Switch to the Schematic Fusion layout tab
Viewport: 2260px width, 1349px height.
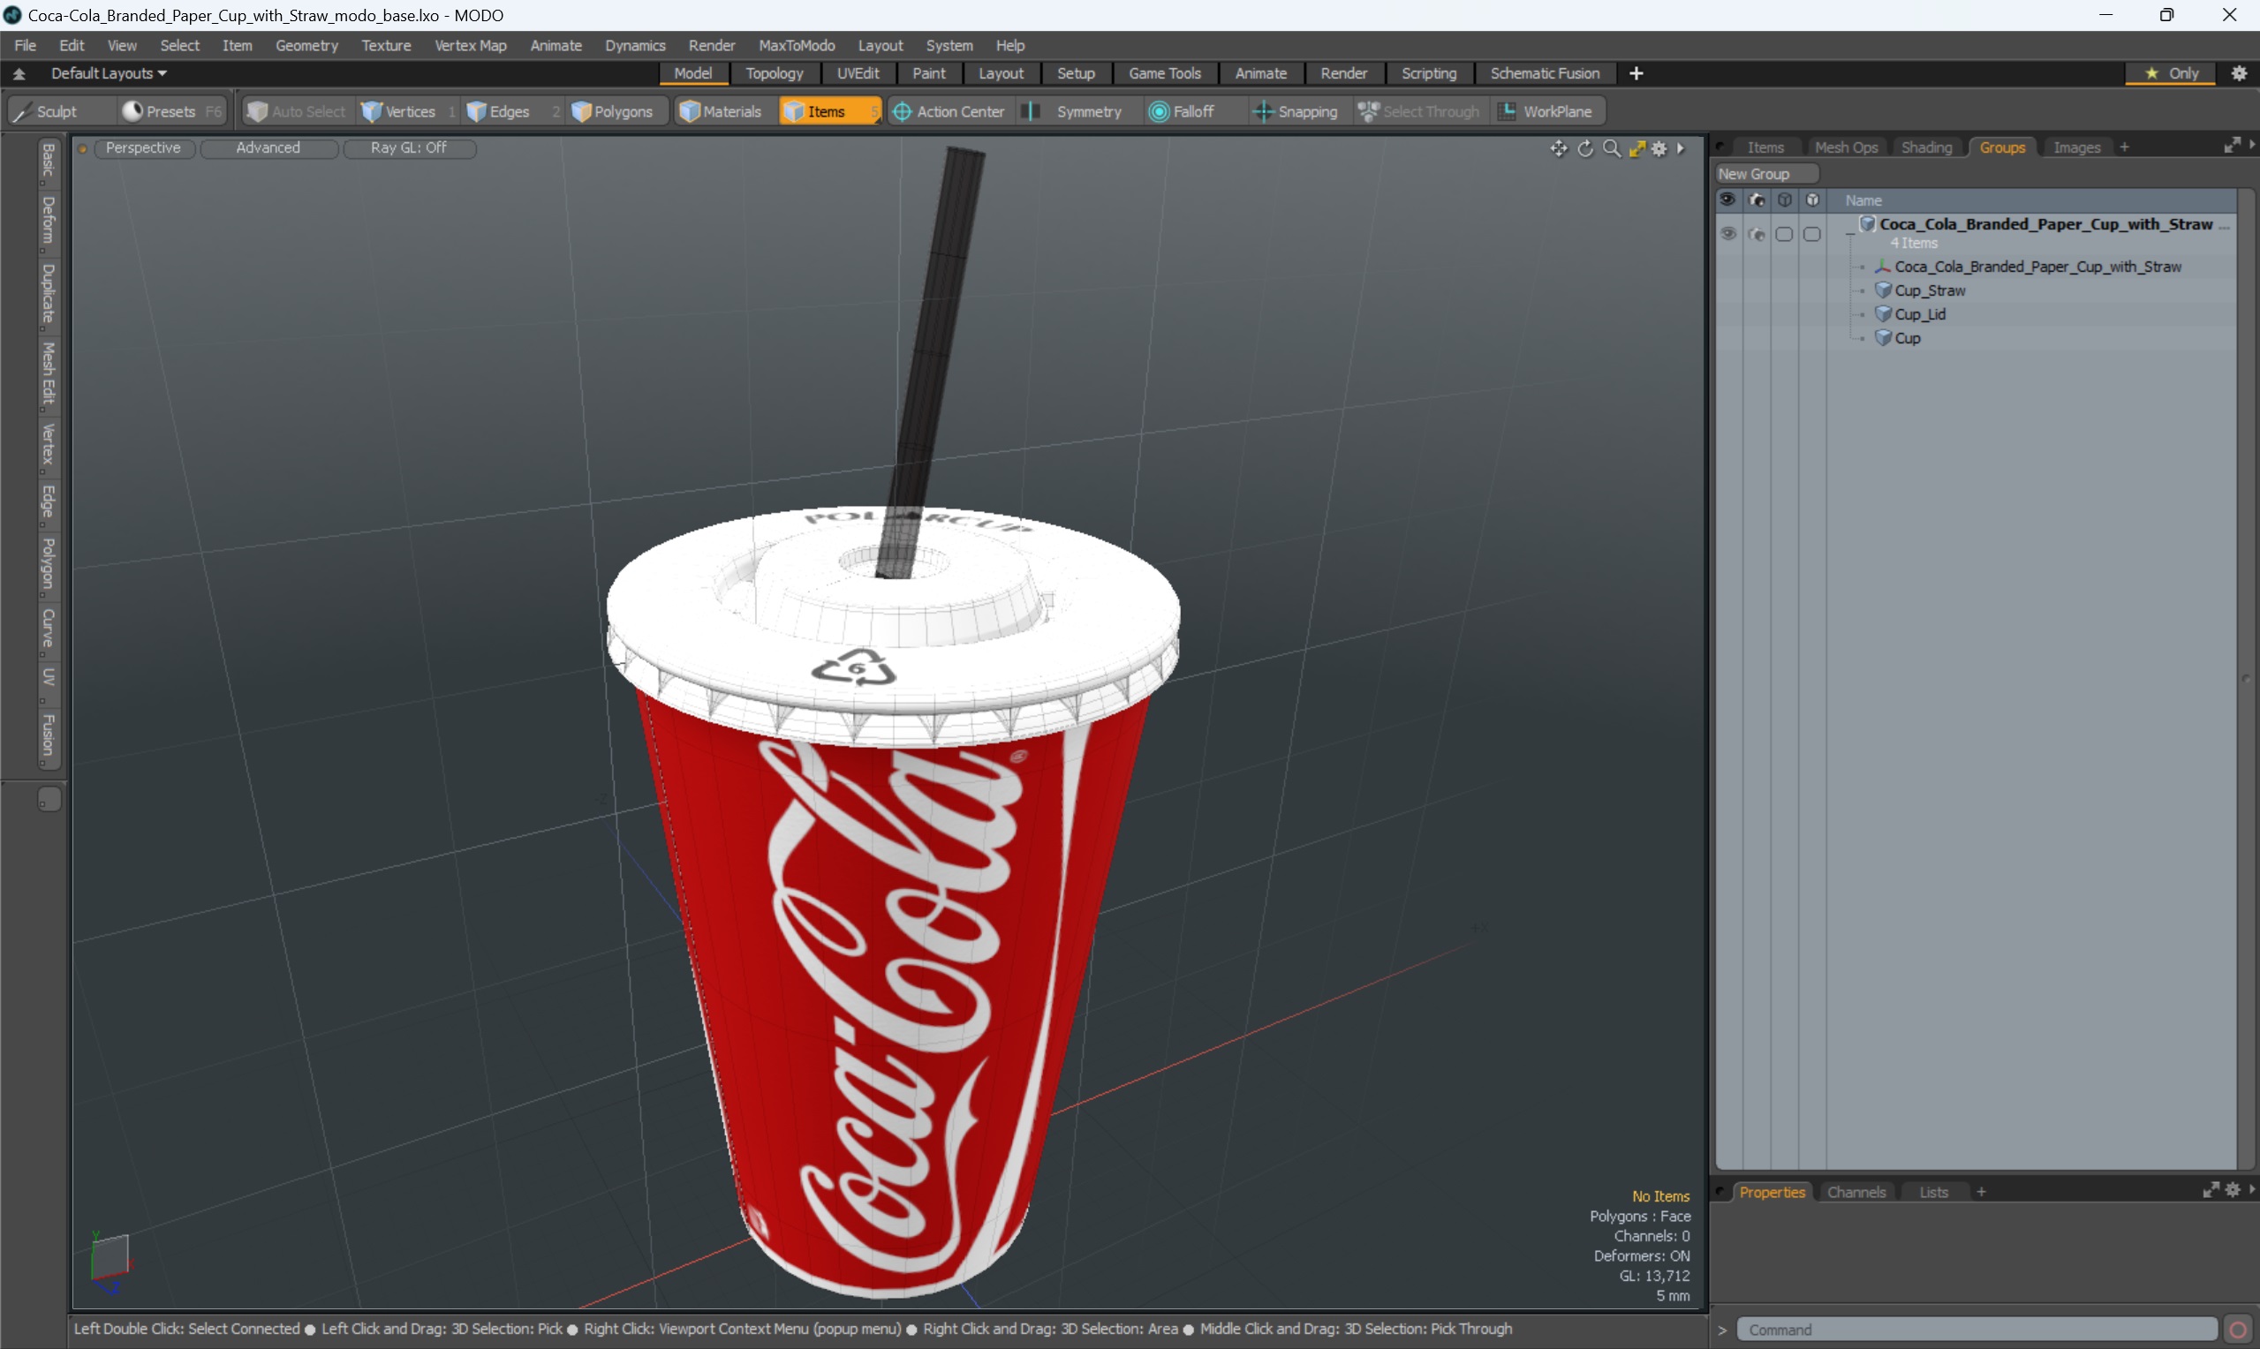point(1545,72)
